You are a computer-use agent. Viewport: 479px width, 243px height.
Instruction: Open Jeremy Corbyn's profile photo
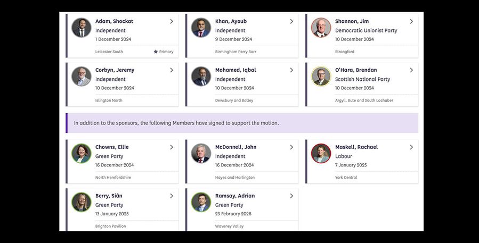coord(82,76)
